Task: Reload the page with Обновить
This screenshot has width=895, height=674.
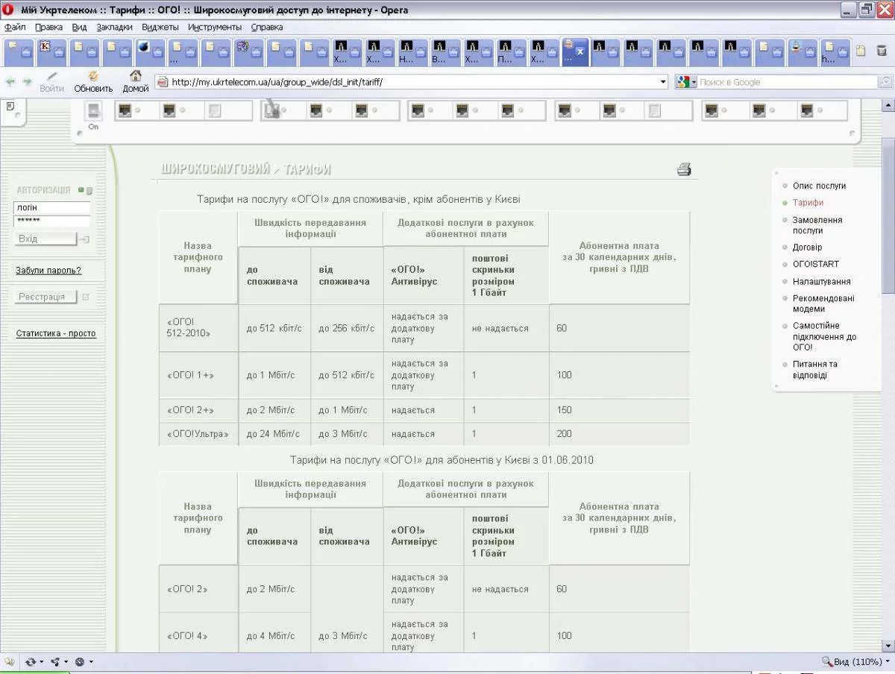Action: [x=93, y=82]
